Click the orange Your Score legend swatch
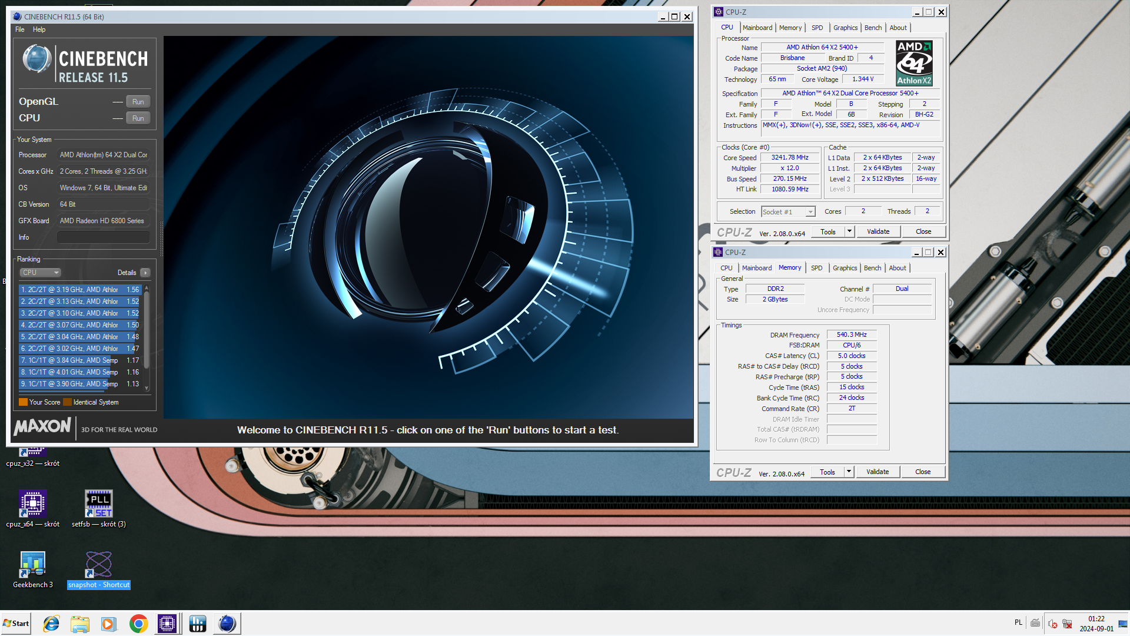The width and height of the screenshot is (1130, 636). [x=24, y=402]
